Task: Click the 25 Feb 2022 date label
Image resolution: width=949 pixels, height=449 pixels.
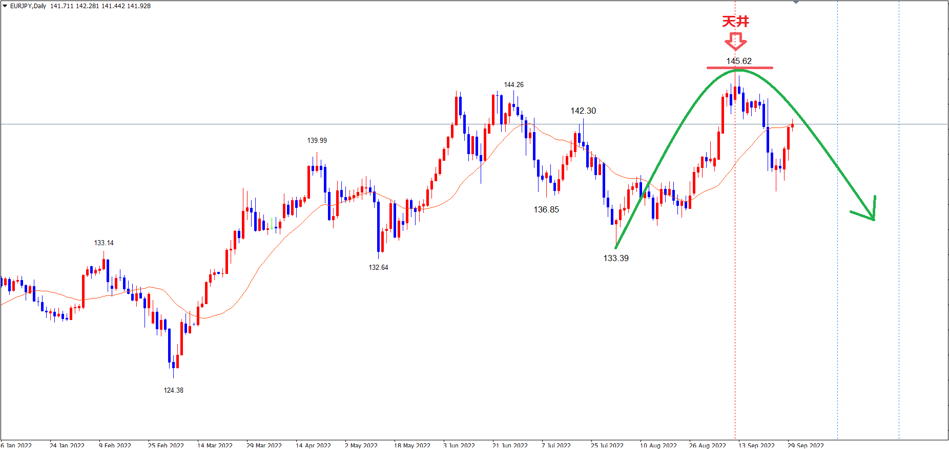Action: coord(166,445)
